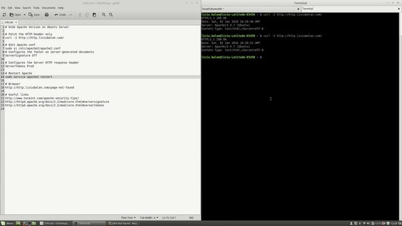This screenshot has width=402, height=226.
Task: Open the Help menu in gedit
Action: coord(60,8)
